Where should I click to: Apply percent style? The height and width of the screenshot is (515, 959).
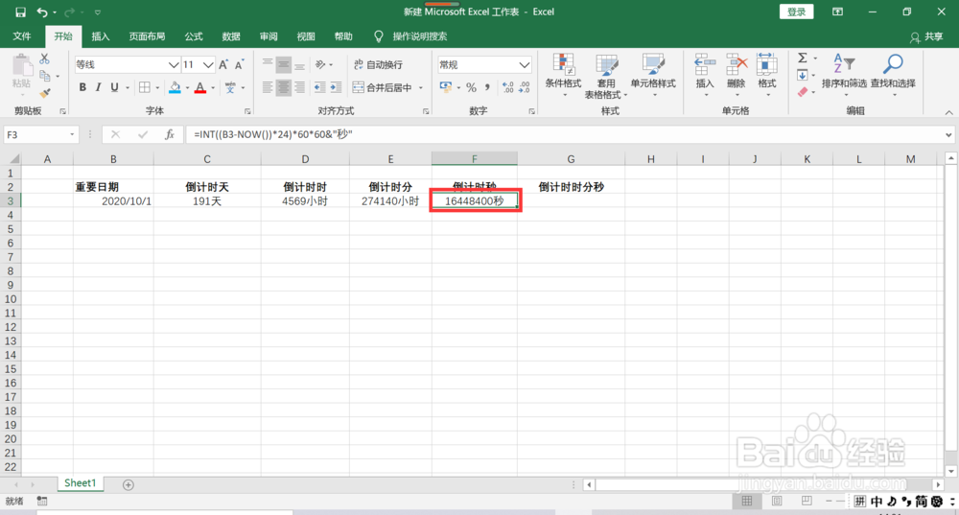pos(471,87)
